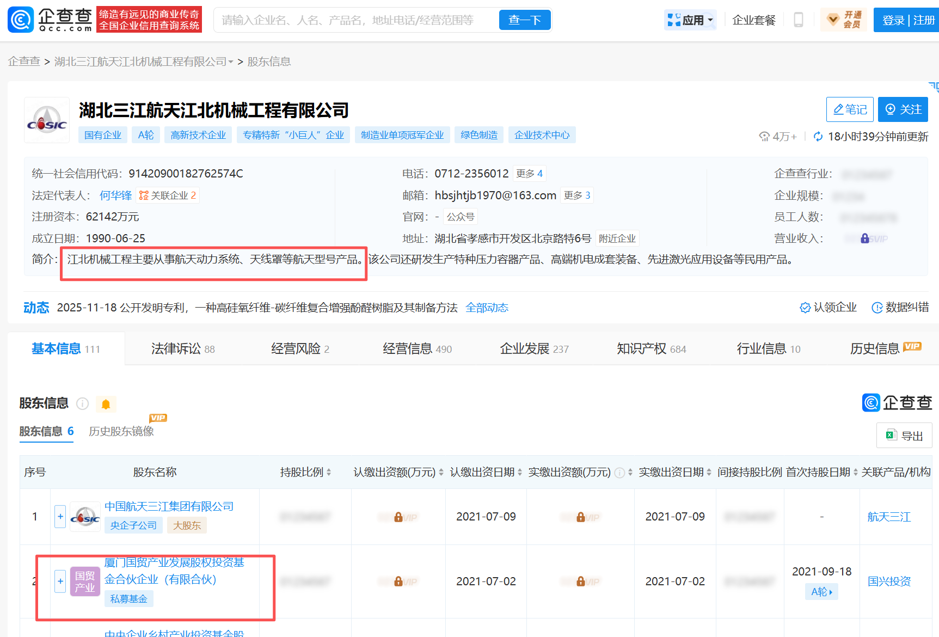Image resolution: width=939 pixels, height=637 pixels.
Task: Click the Qcc.com logo icon
Action: 21,20
